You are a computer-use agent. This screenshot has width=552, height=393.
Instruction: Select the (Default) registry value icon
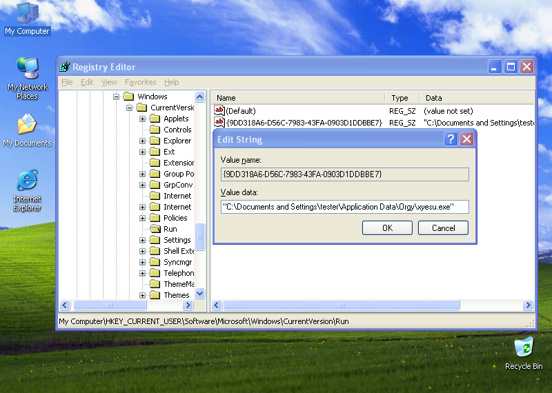[x=219, y=111]
